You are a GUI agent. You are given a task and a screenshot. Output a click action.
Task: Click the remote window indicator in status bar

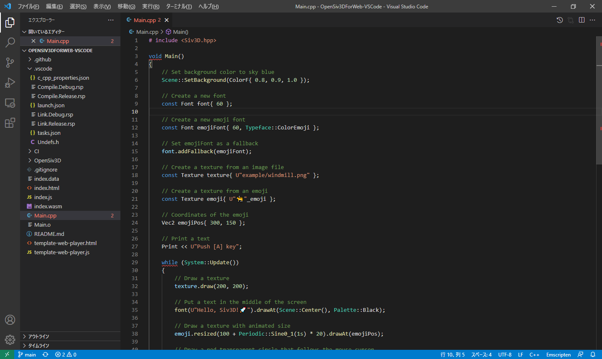[x=7, y=354]
